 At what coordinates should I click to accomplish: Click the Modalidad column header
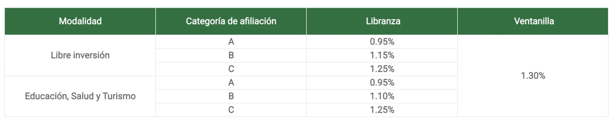tap(80, 21)
